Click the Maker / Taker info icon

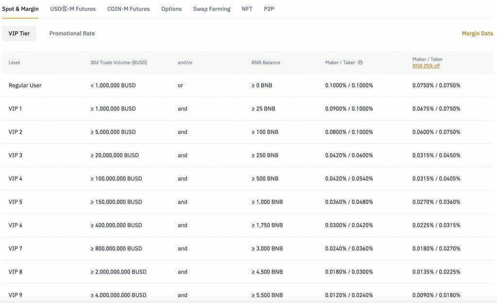tap(360, 63)
